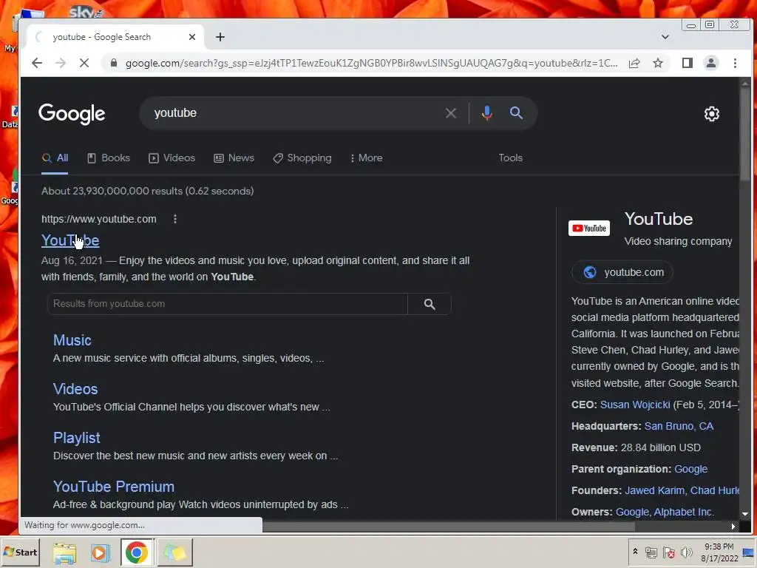
Task: Open the Susan Wojcicki link
Action: click(x=635, y=405)
